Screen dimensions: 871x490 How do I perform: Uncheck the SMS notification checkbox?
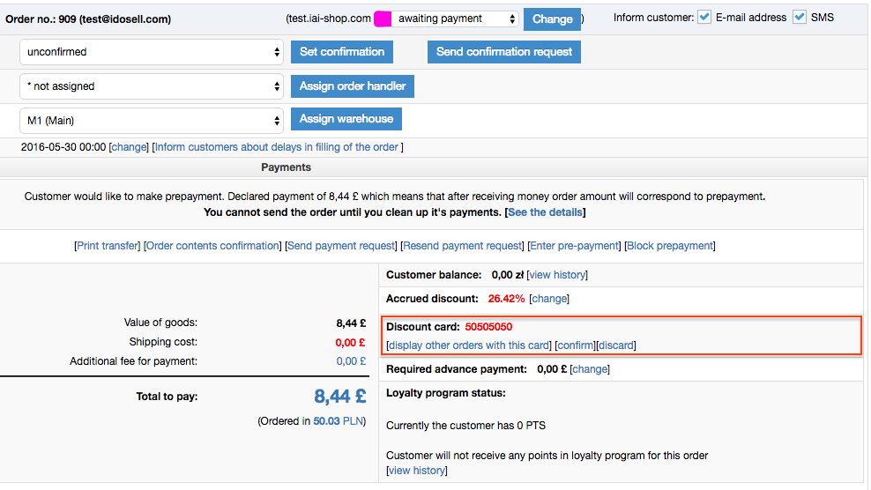click(800, 18)
